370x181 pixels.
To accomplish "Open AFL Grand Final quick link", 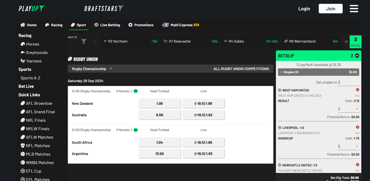I will pyautogui.click(x=37, y=112).
